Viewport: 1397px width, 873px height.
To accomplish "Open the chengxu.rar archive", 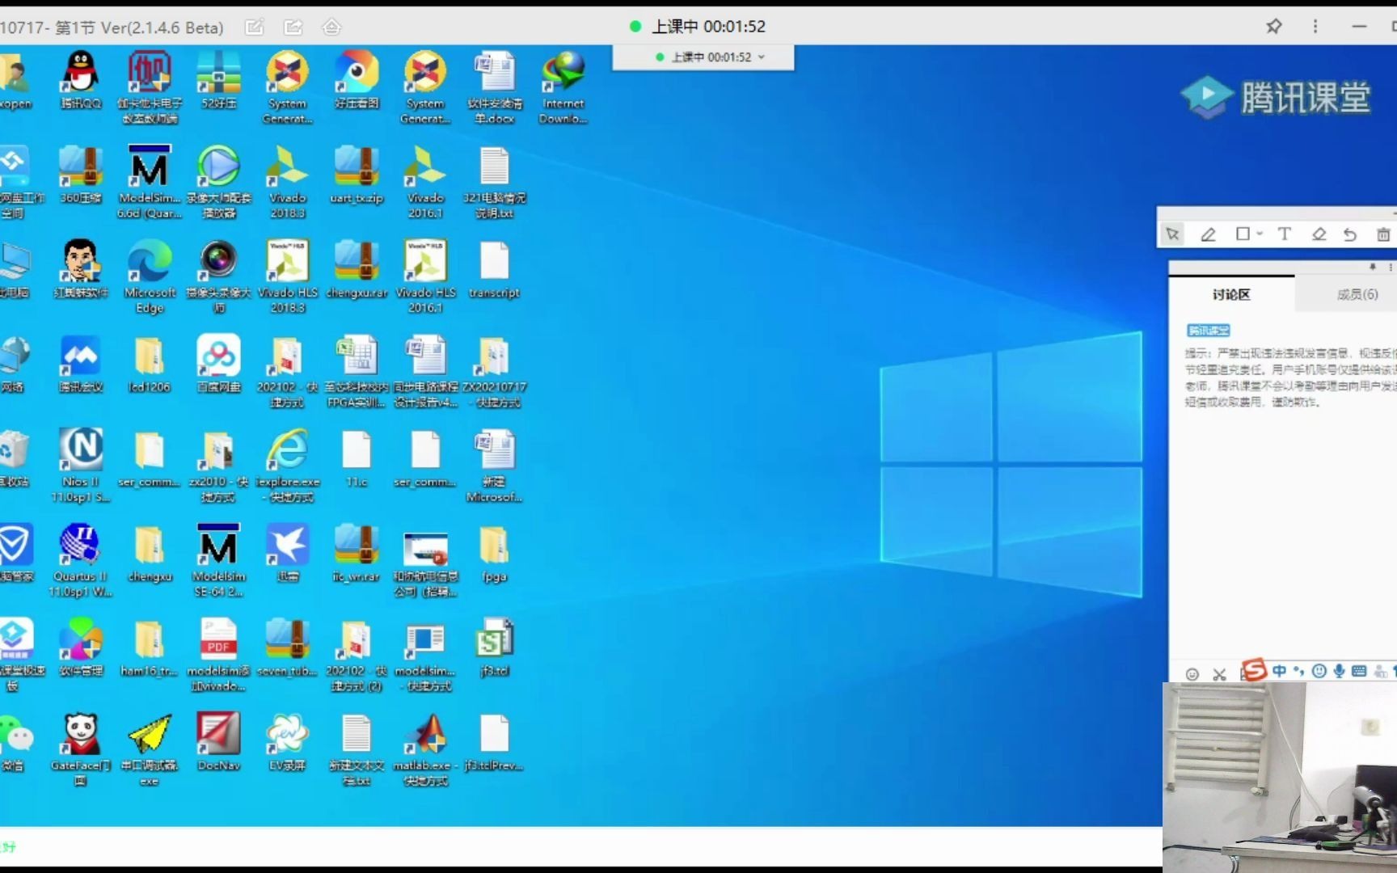I will pos(357,269).
